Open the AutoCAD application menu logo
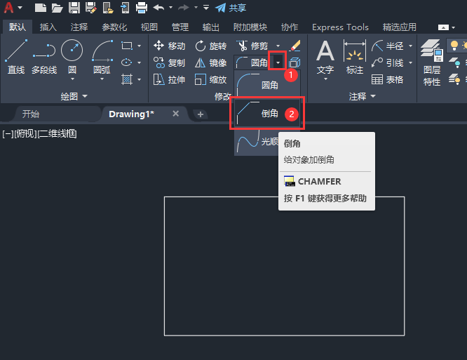 coord(8,8)
